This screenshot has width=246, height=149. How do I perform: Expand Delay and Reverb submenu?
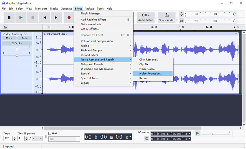point(104,64)
